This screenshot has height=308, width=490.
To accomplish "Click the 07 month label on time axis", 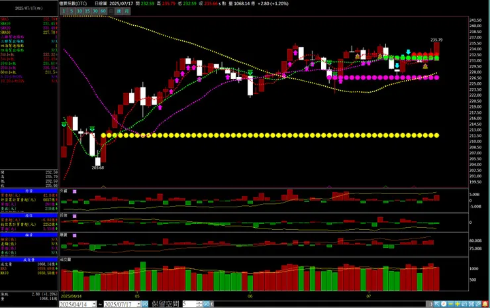I will pyautogui.click(x=369, y=296).
